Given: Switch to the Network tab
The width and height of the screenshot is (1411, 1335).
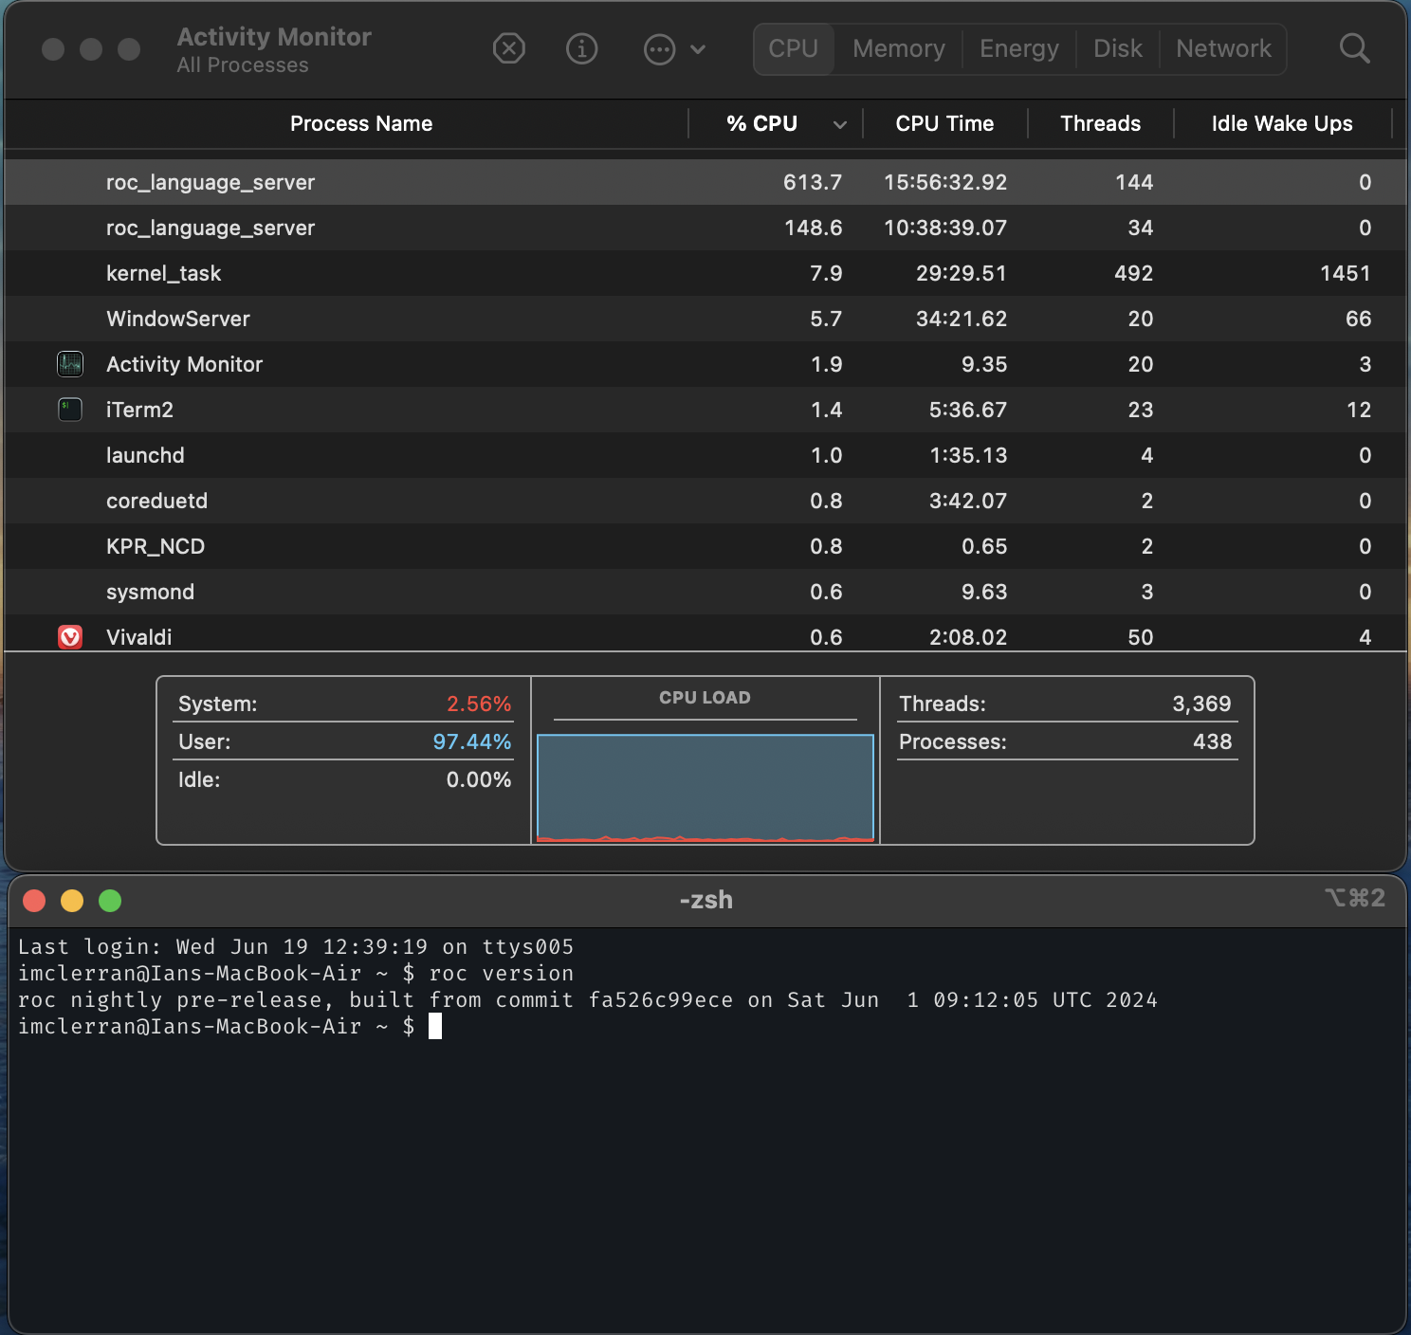Looking at the screenshot, I should (x=1223, y=48).
